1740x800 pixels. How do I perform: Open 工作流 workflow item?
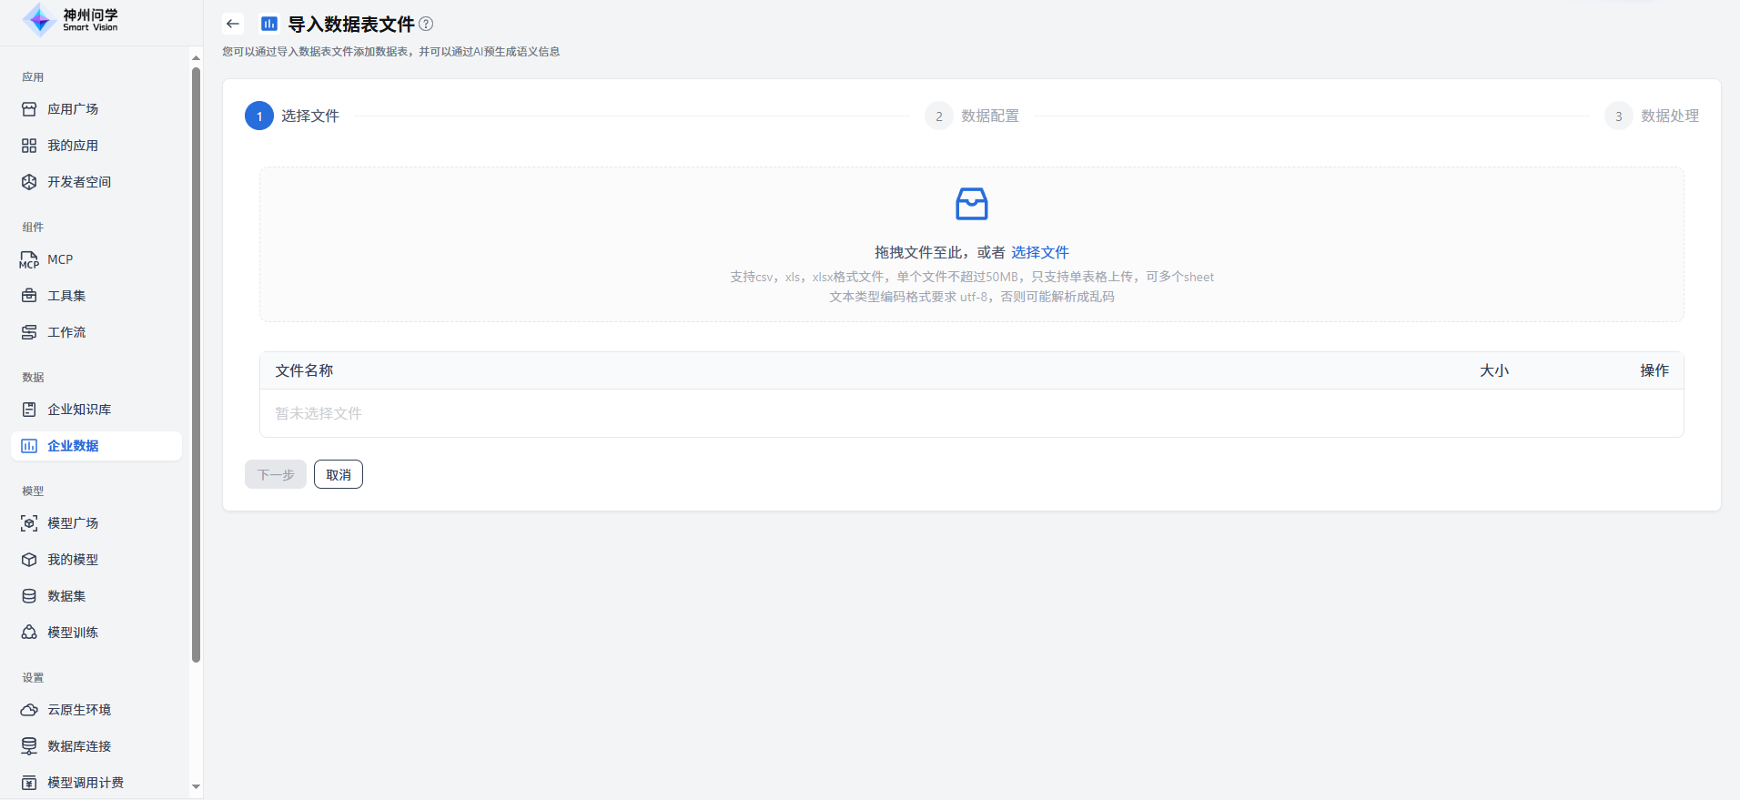pos(66,332)
